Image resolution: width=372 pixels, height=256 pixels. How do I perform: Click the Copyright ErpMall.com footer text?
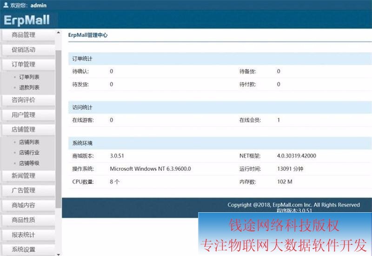(294, 205)
